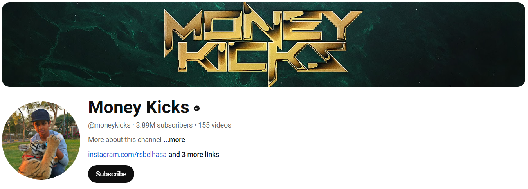This screenshot has height=189, width=528.
Task: Select the @moneykicks handle
Action: (x=109, y=125)
